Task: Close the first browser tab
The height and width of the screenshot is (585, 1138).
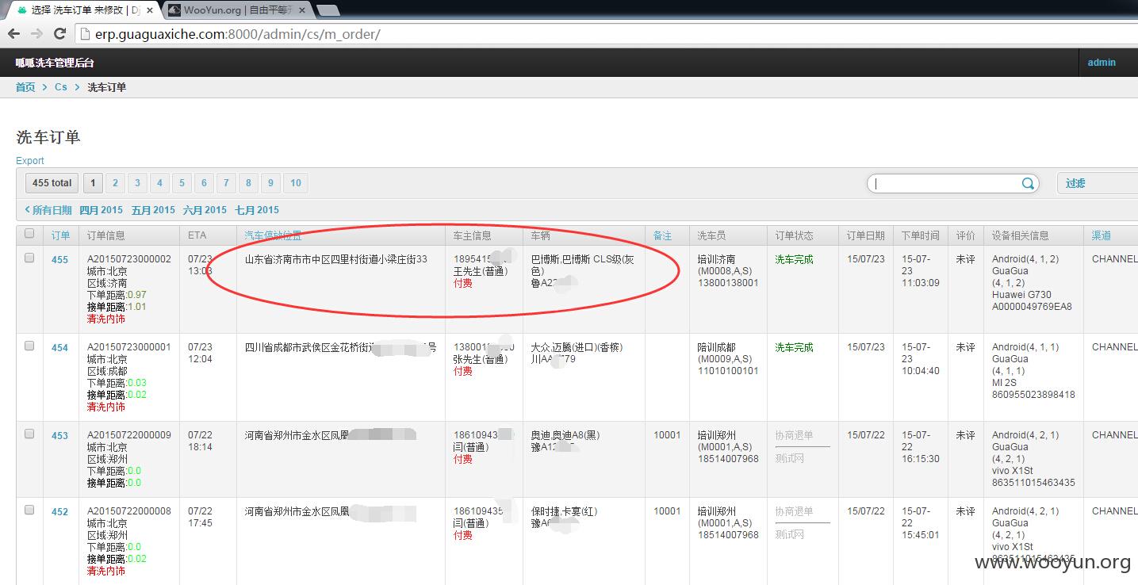Action: point(150,10)
